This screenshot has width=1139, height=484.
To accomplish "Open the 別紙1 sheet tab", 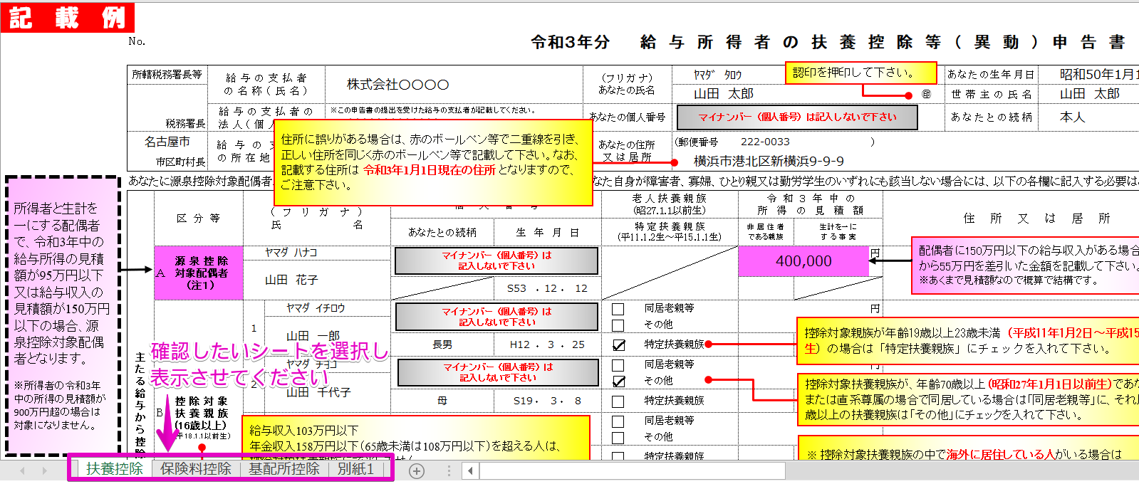I will coord(355,469).
